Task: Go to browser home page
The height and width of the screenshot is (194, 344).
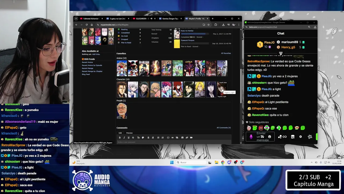Action: tap(92, 25)
